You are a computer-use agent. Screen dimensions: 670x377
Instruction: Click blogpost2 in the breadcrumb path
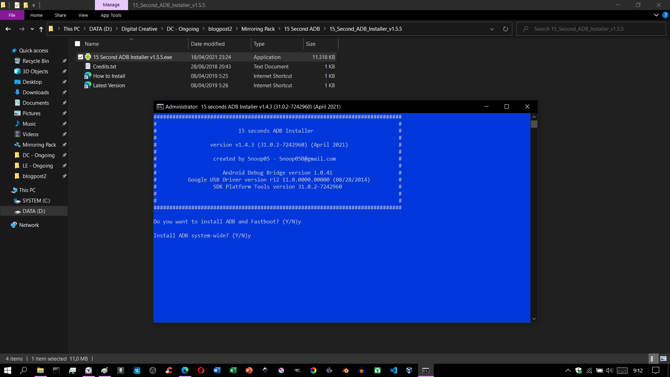[x=220, y=29]
